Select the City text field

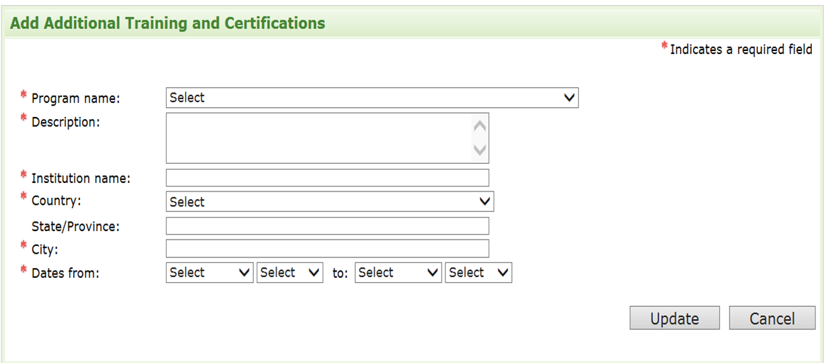[327, 249]
